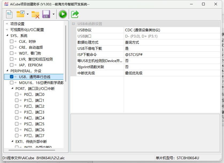This screenshot has height=163, width=224.
Task: Click 中断优先级 最低优先级 value
Action: pyautogui.click(x=172, y=73)
